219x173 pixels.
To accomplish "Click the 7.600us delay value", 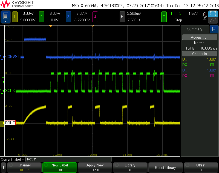I will pyautogui.click(x=134, y=20).
